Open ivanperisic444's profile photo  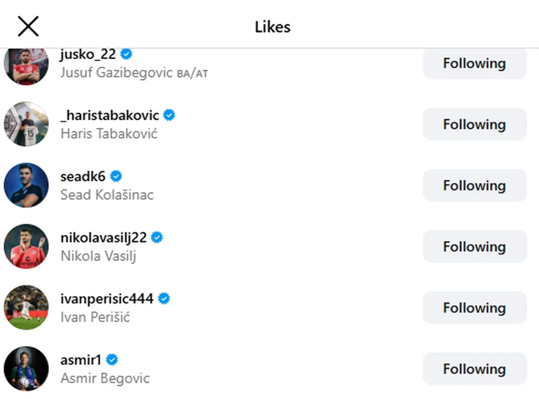26,307
